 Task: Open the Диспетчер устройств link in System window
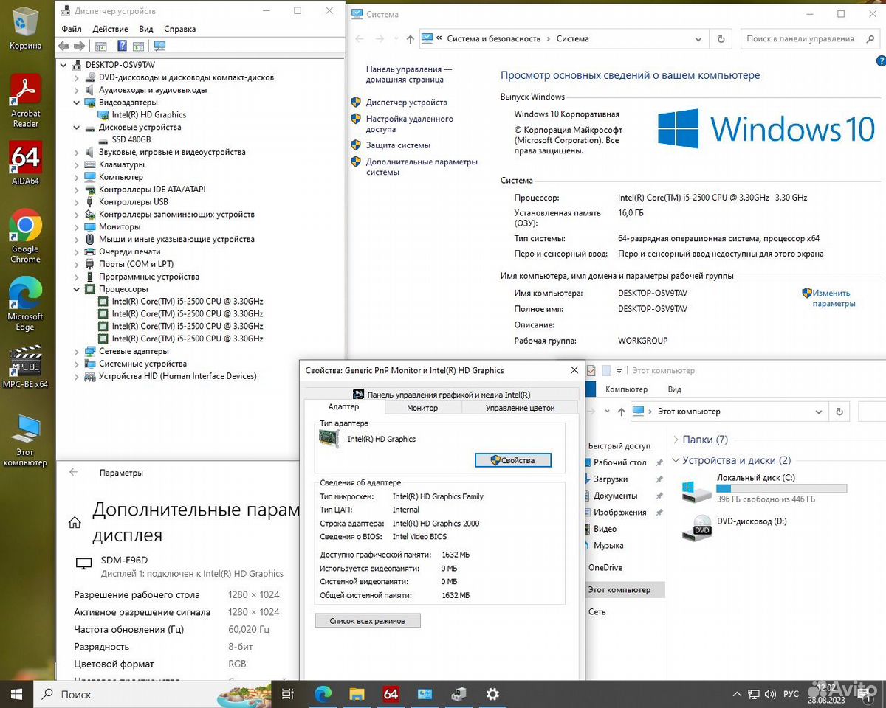point(406,103)
